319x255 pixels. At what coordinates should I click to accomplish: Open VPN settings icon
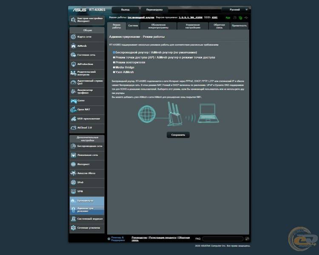click(73, 191)
